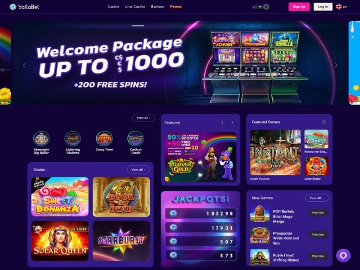
Task: Click the pink Sign Up button
Action: [x=299, y=7]
